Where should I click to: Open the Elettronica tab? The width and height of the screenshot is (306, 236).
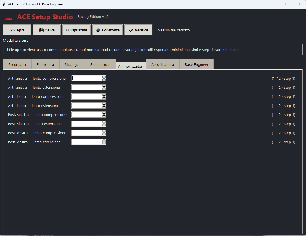(x=45, y=65)
